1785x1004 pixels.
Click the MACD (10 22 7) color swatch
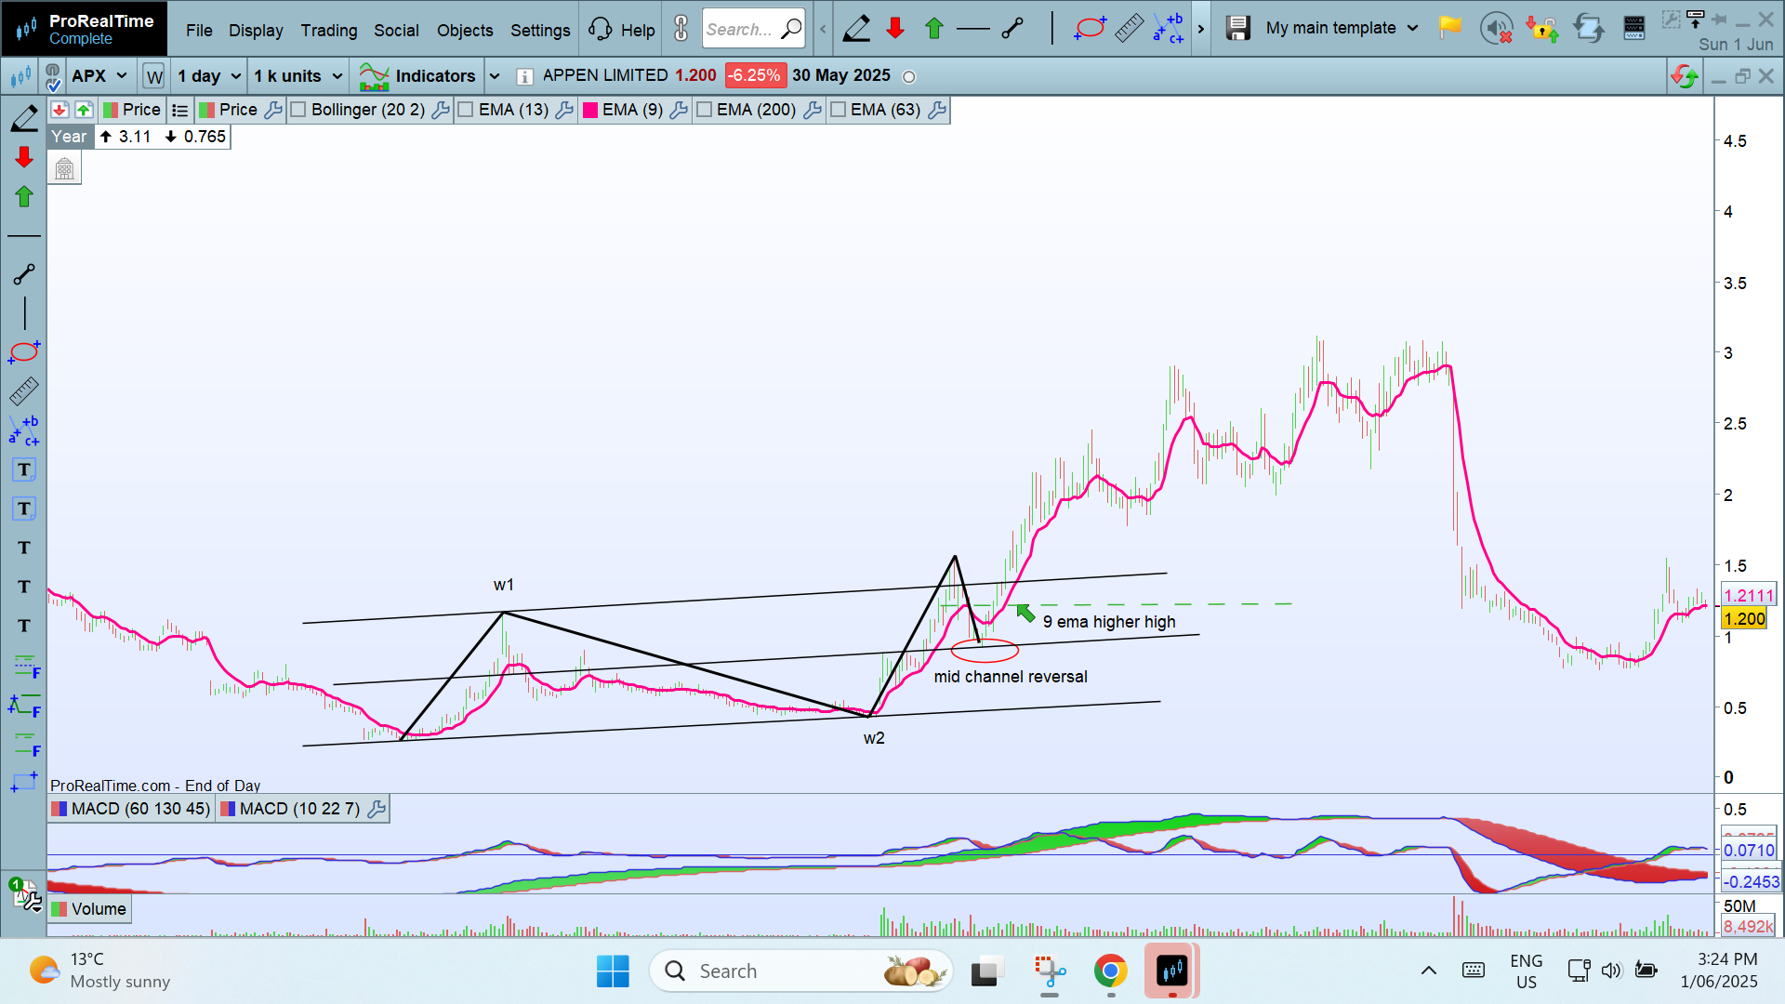(228, 809)
